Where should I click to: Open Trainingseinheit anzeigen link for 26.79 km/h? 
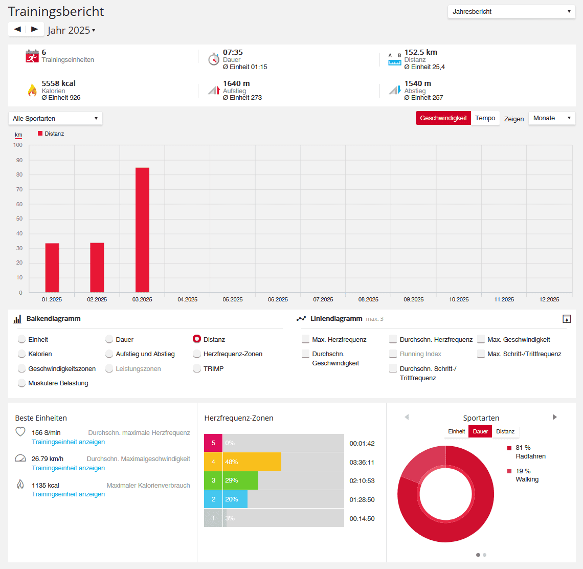click(68, 468)
